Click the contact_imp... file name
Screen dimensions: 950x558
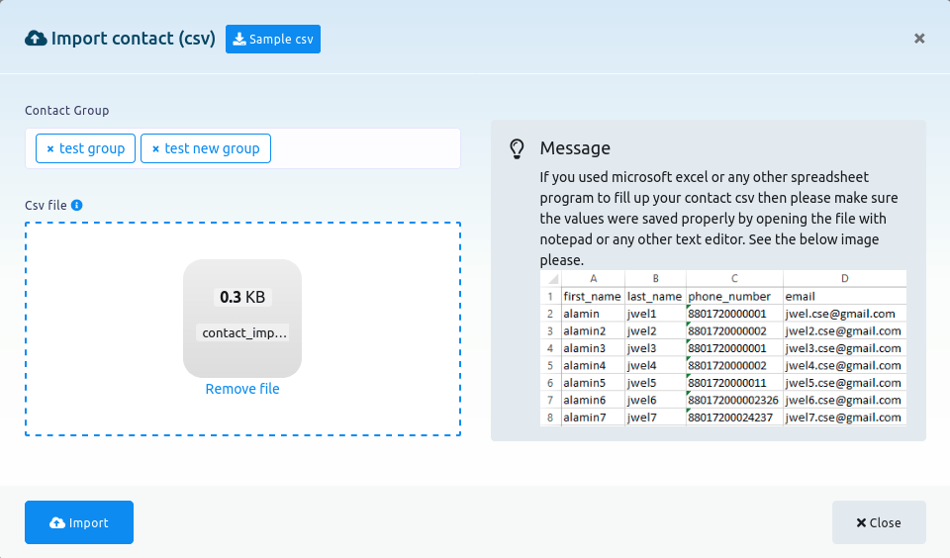(243, 332)
